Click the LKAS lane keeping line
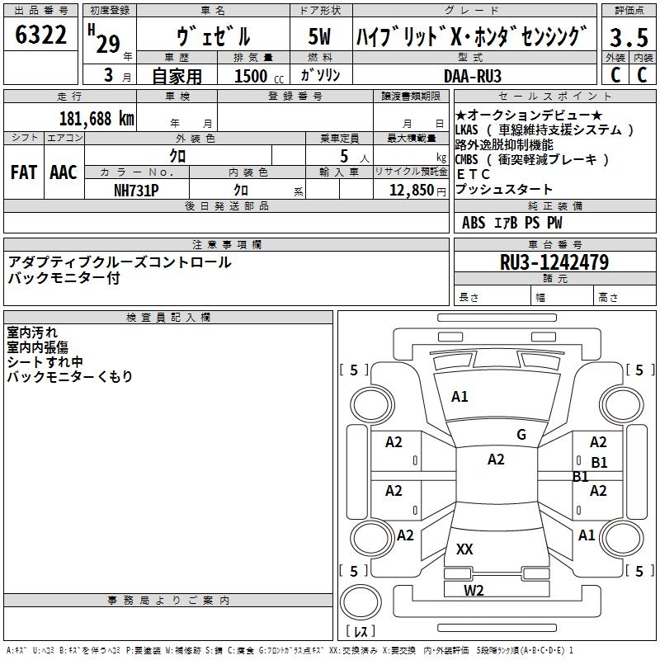Image resolution: width=660 pixels, height=660 pixels. click(544, 130)
